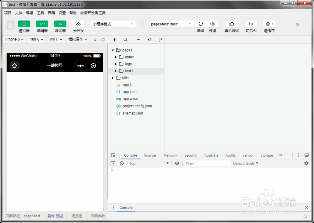Open the 小程序模式 mode dropdown
The height and width of the screenshot is (223, 314).
(x=113, y=24)
